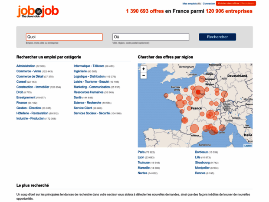Image resolution: width=269 pixels, height=202 pixels.
Task: Open the Marseille offers link
Action: [144, 168]
